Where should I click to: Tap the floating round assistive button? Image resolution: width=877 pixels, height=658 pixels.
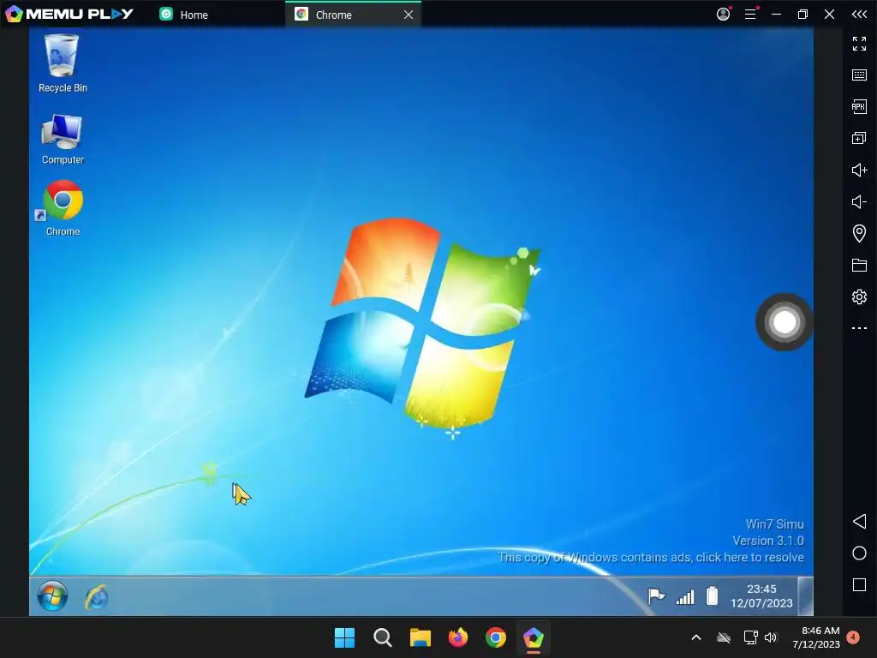785,322
